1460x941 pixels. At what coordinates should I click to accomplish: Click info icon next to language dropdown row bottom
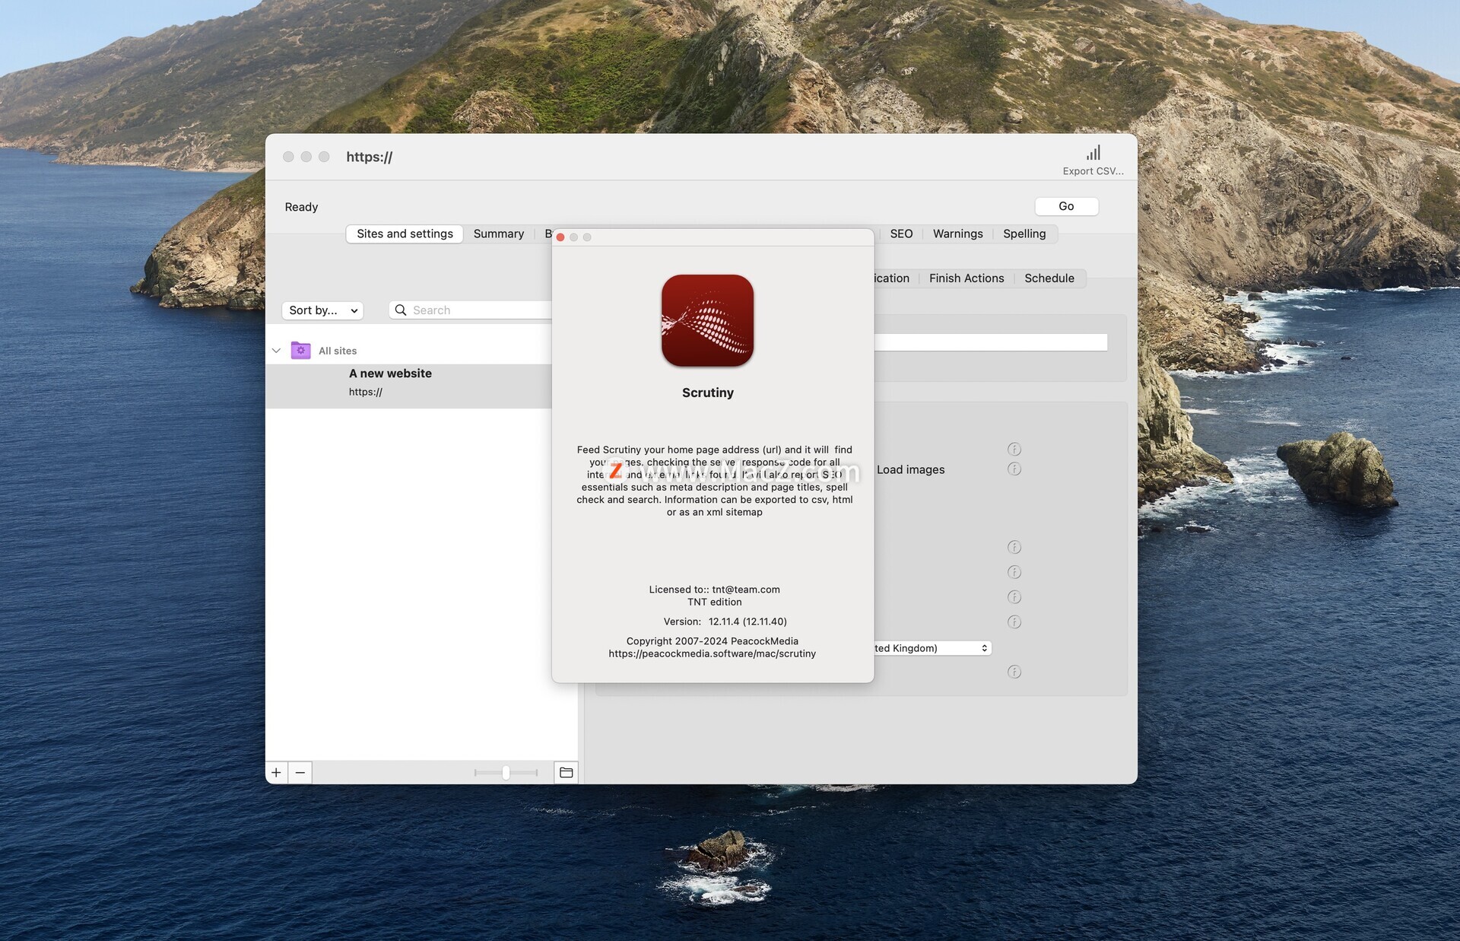pyautogui.click(x=1014, y=671)
